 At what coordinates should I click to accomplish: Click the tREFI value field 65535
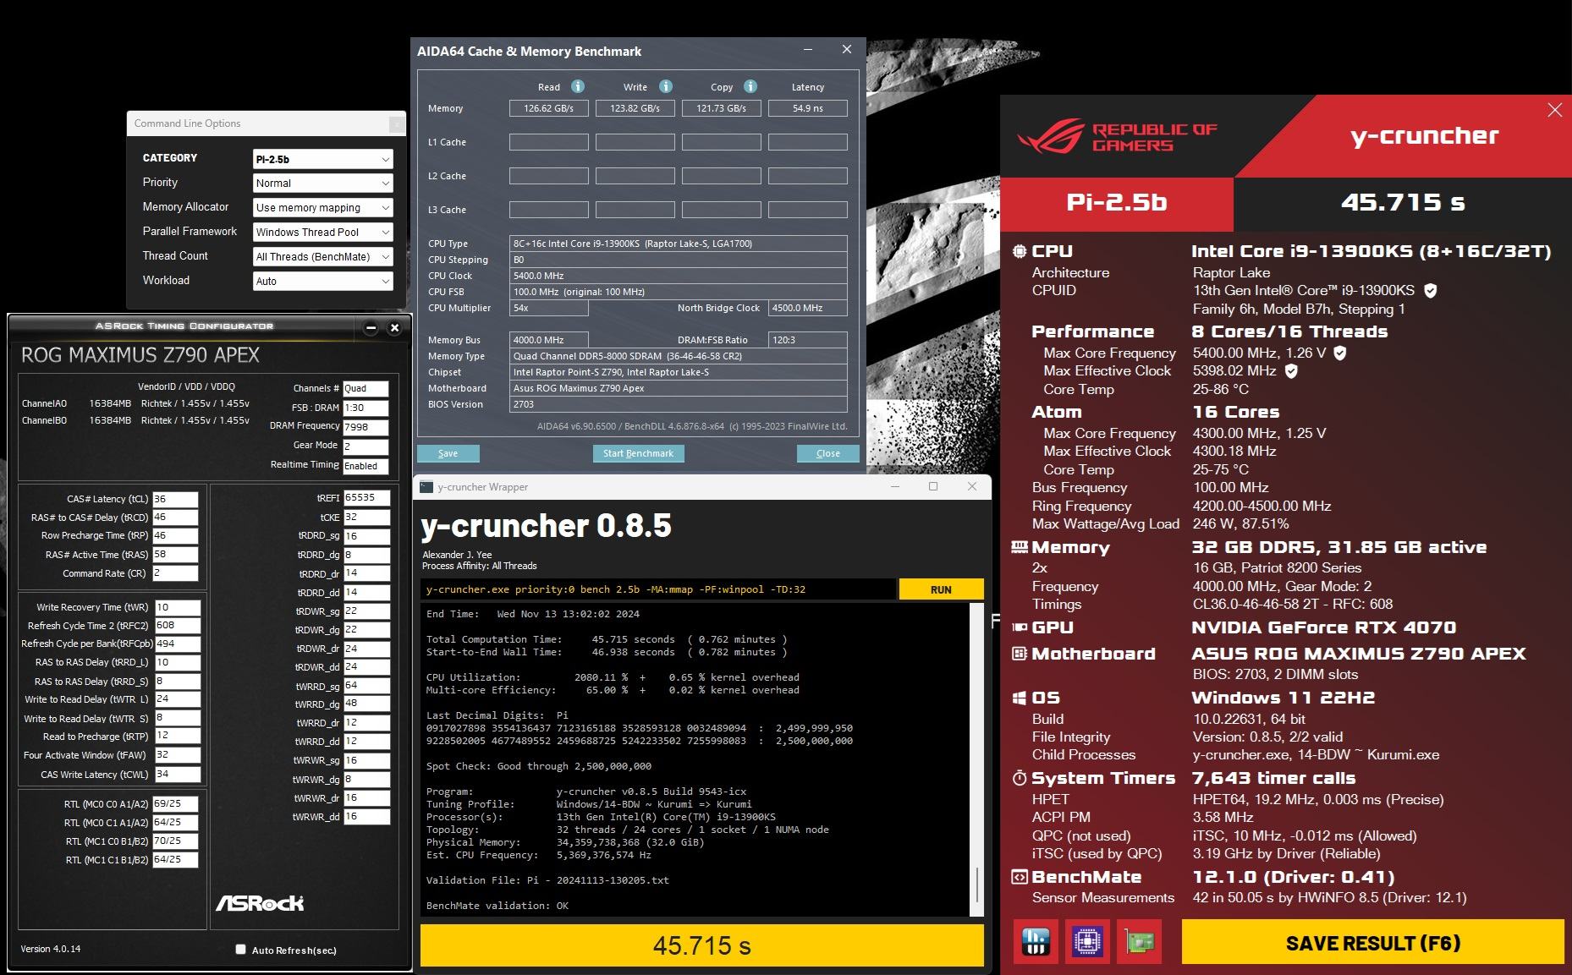pos(366,498)
